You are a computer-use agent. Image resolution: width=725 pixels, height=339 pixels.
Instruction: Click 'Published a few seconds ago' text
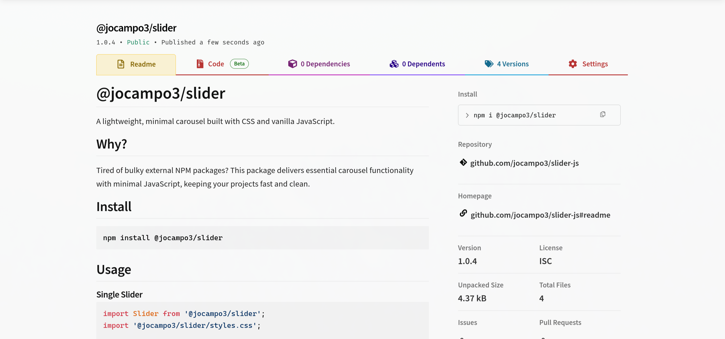pyautogui.click(x=213, y=42)
